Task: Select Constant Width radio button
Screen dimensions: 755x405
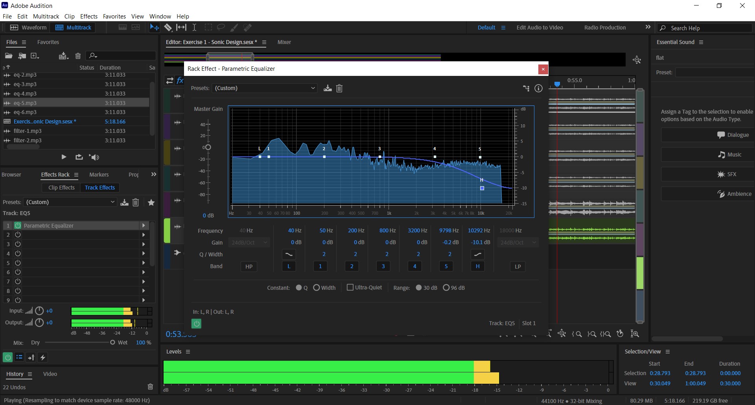Action: pyautogui.click(x=317, y=288)
